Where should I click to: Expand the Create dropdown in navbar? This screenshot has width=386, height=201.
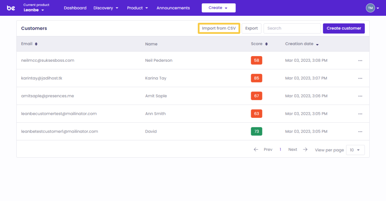(218, 8)
